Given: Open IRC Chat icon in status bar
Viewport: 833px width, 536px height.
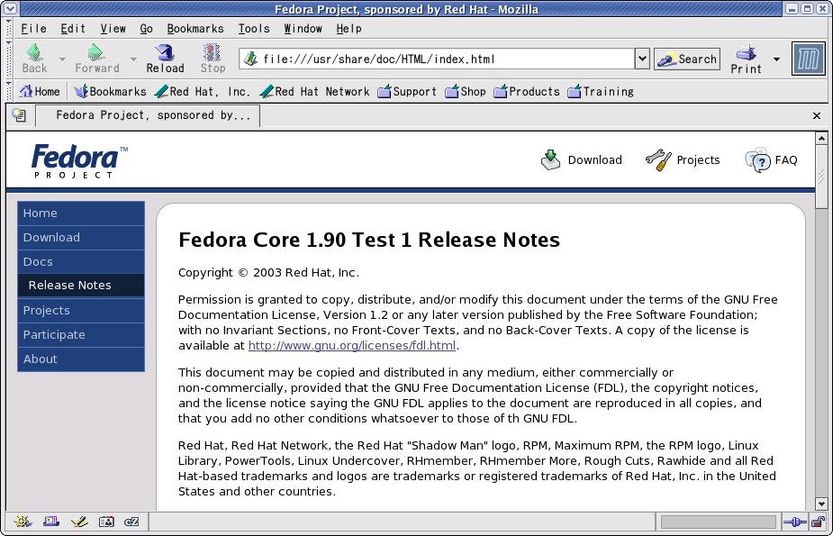Looking at the screenshot, I should [x=131, y=522].
